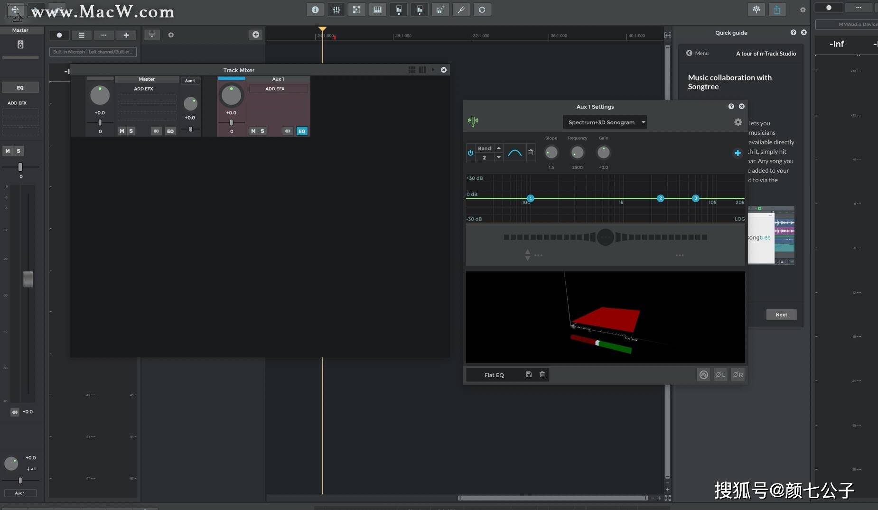Delete EQ band using trash icon beside curve
Viewport: 878px width, 510px height.
(x=531, y=153)
